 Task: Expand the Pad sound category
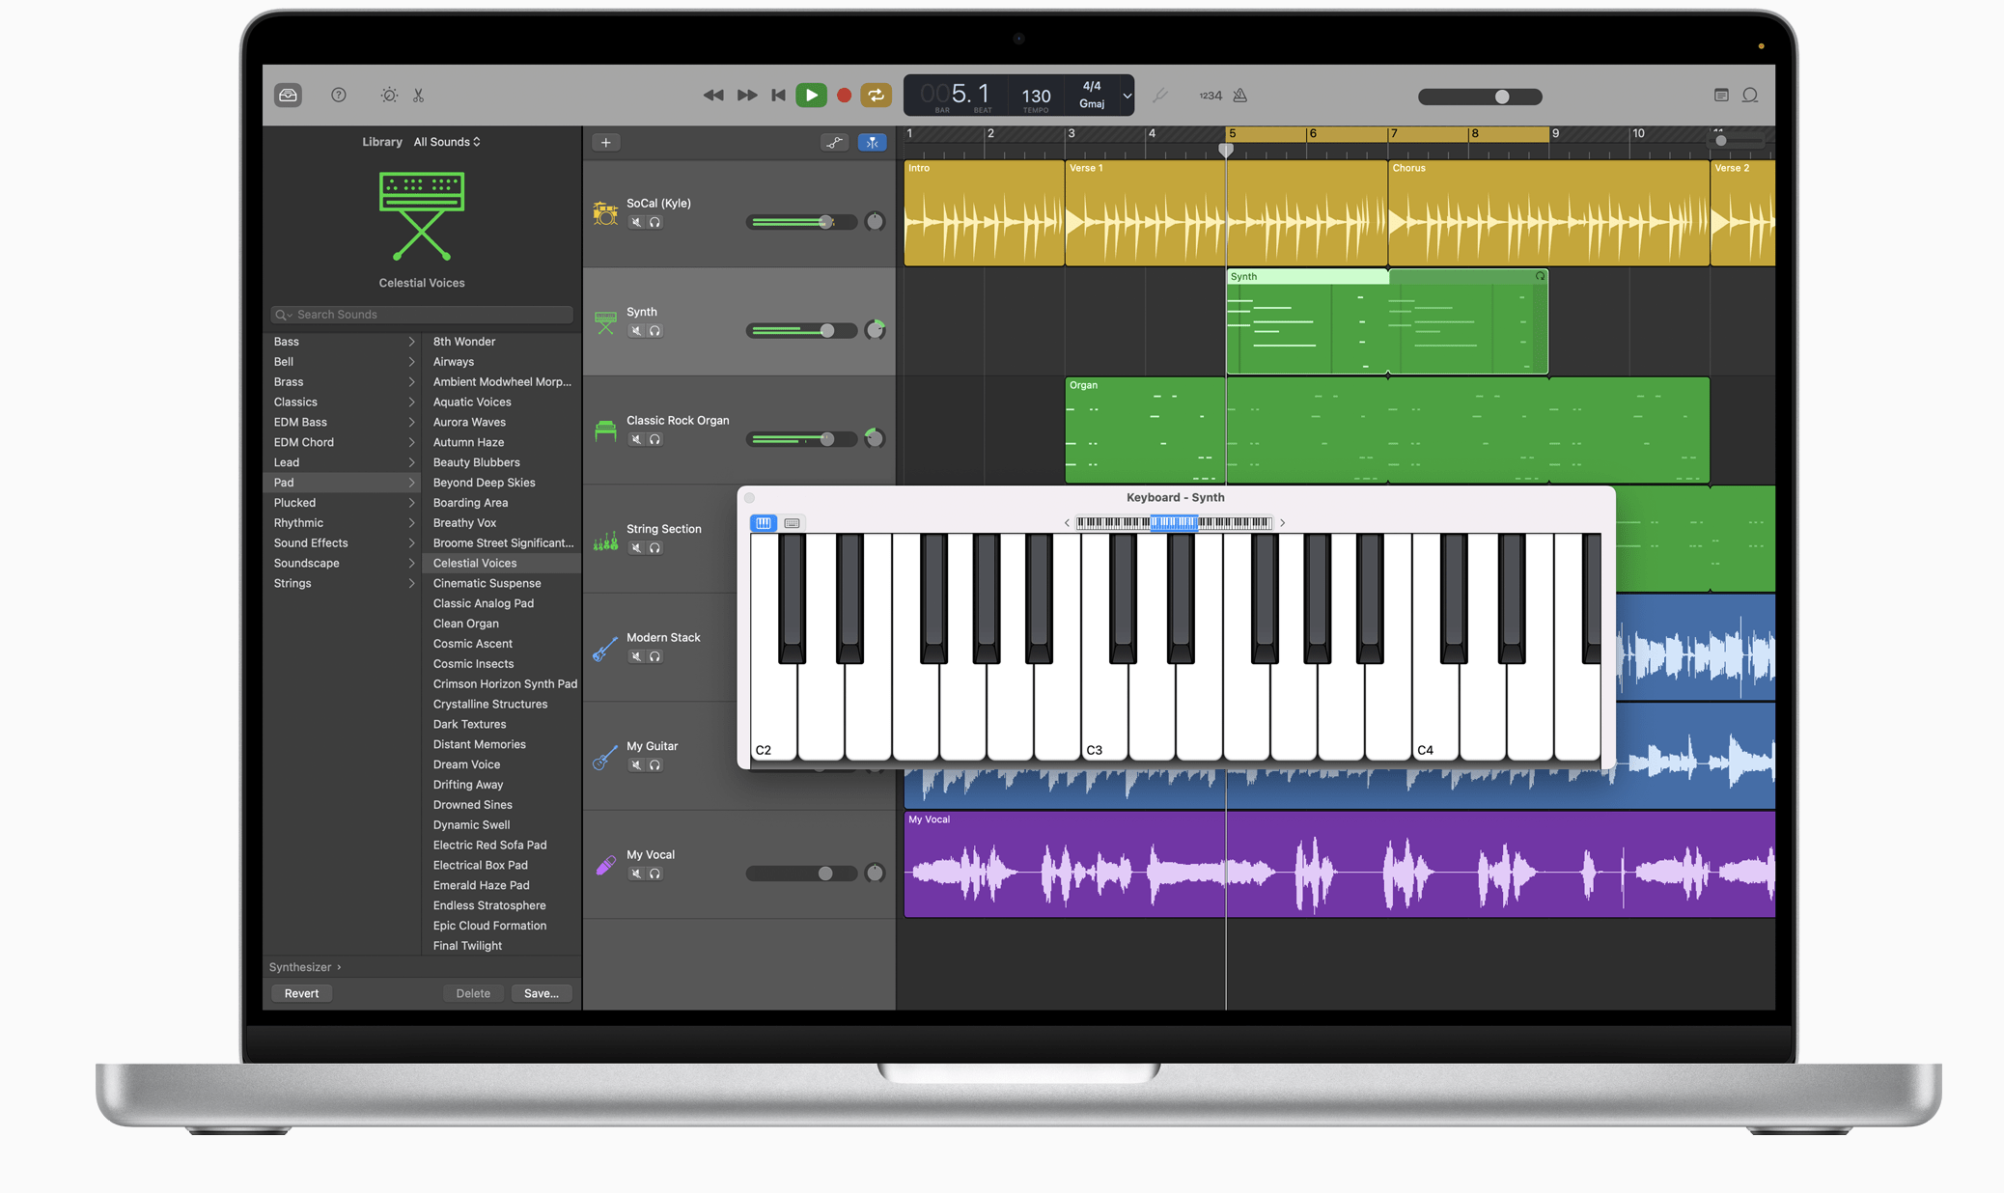(x=342, y=482)
